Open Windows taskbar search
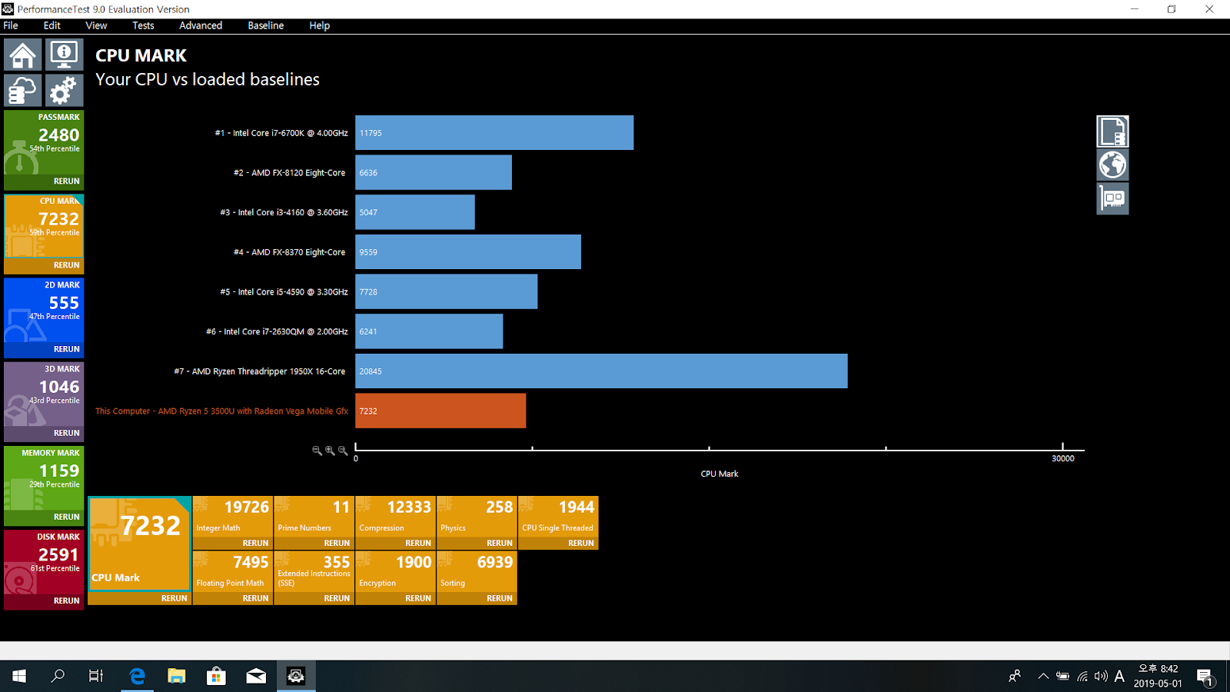Viewport: 1230px width, 692px height. (x=58, y=676)
